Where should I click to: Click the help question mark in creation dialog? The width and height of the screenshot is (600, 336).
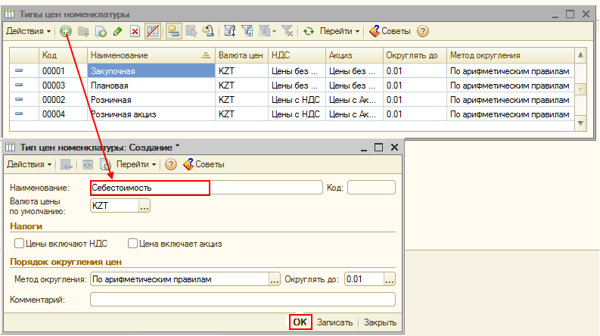171,164
